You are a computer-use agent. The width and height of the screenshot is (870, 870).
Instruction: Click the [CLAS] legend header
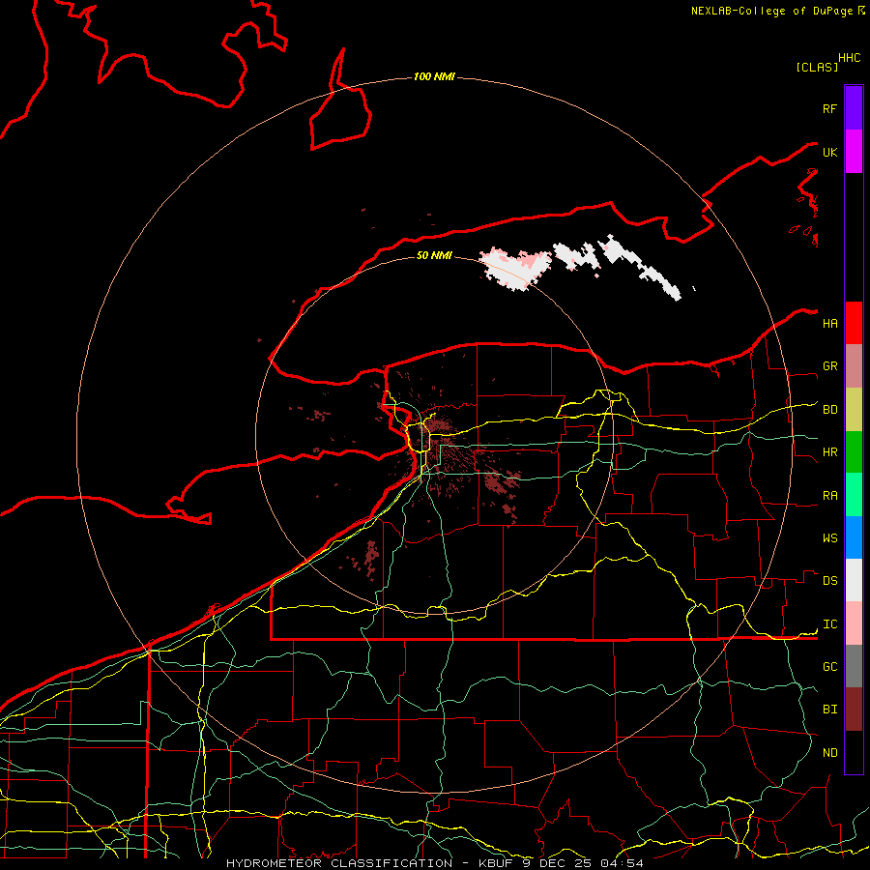tap(817, 67)
